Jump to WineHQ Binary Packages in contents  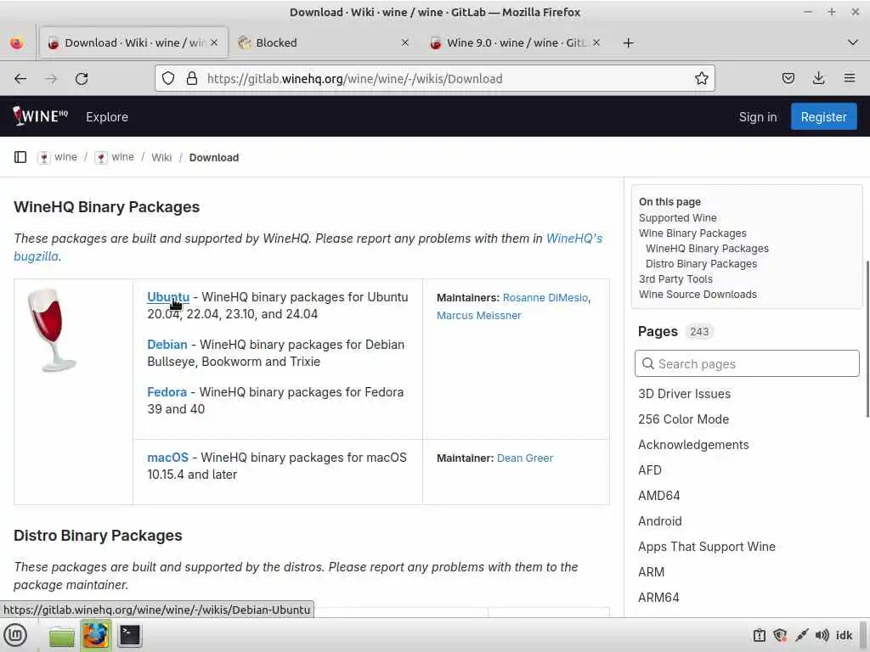707,249
